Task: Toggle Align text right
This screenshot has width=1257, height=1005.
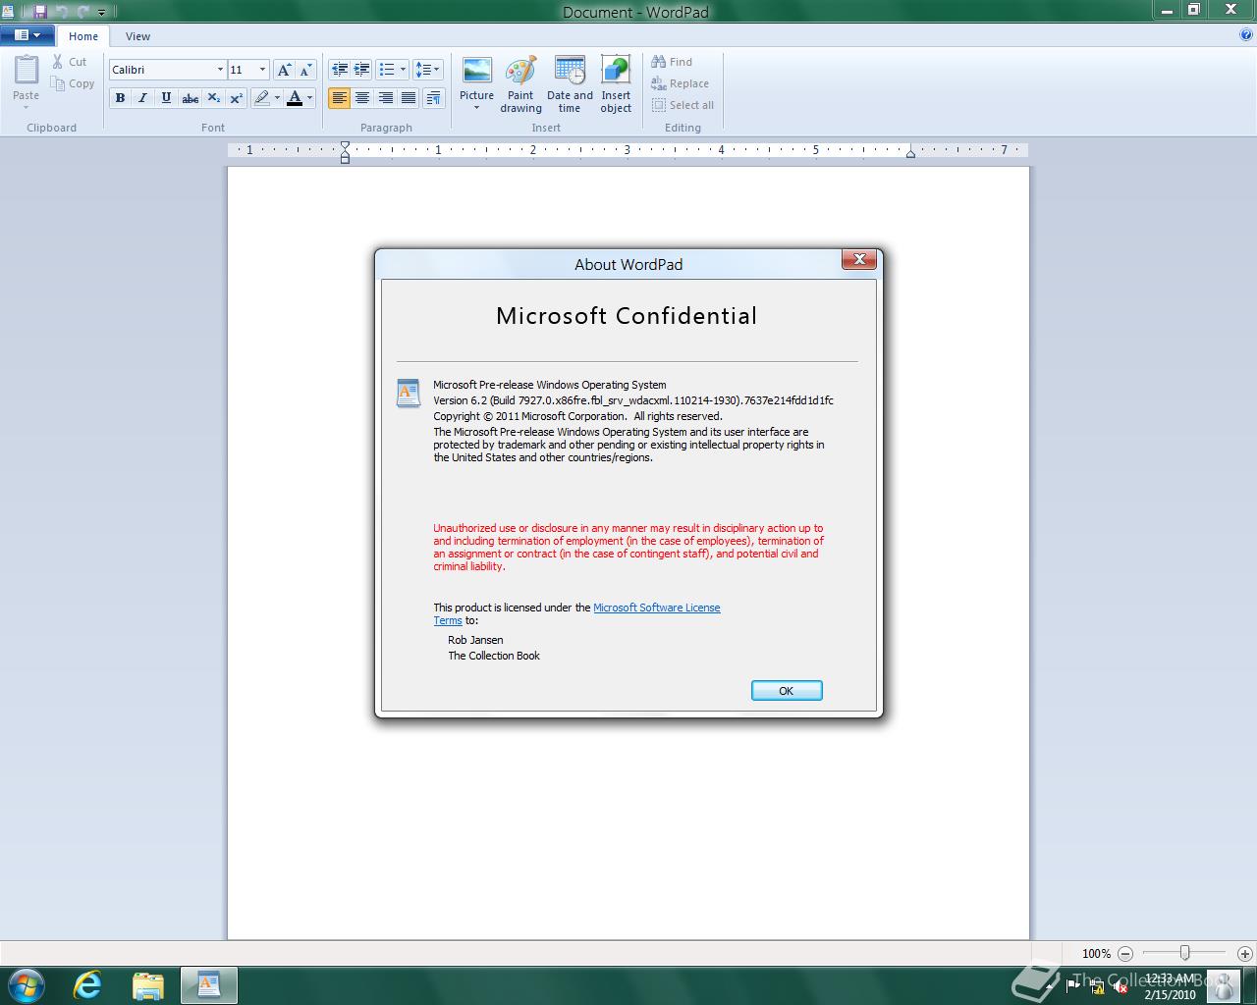Action: click(385, 97)
